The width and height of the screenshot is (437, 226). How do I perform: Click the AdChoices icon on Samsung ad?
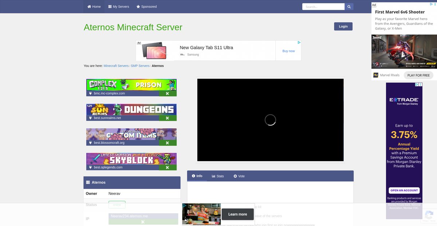[x=299, y=43]
